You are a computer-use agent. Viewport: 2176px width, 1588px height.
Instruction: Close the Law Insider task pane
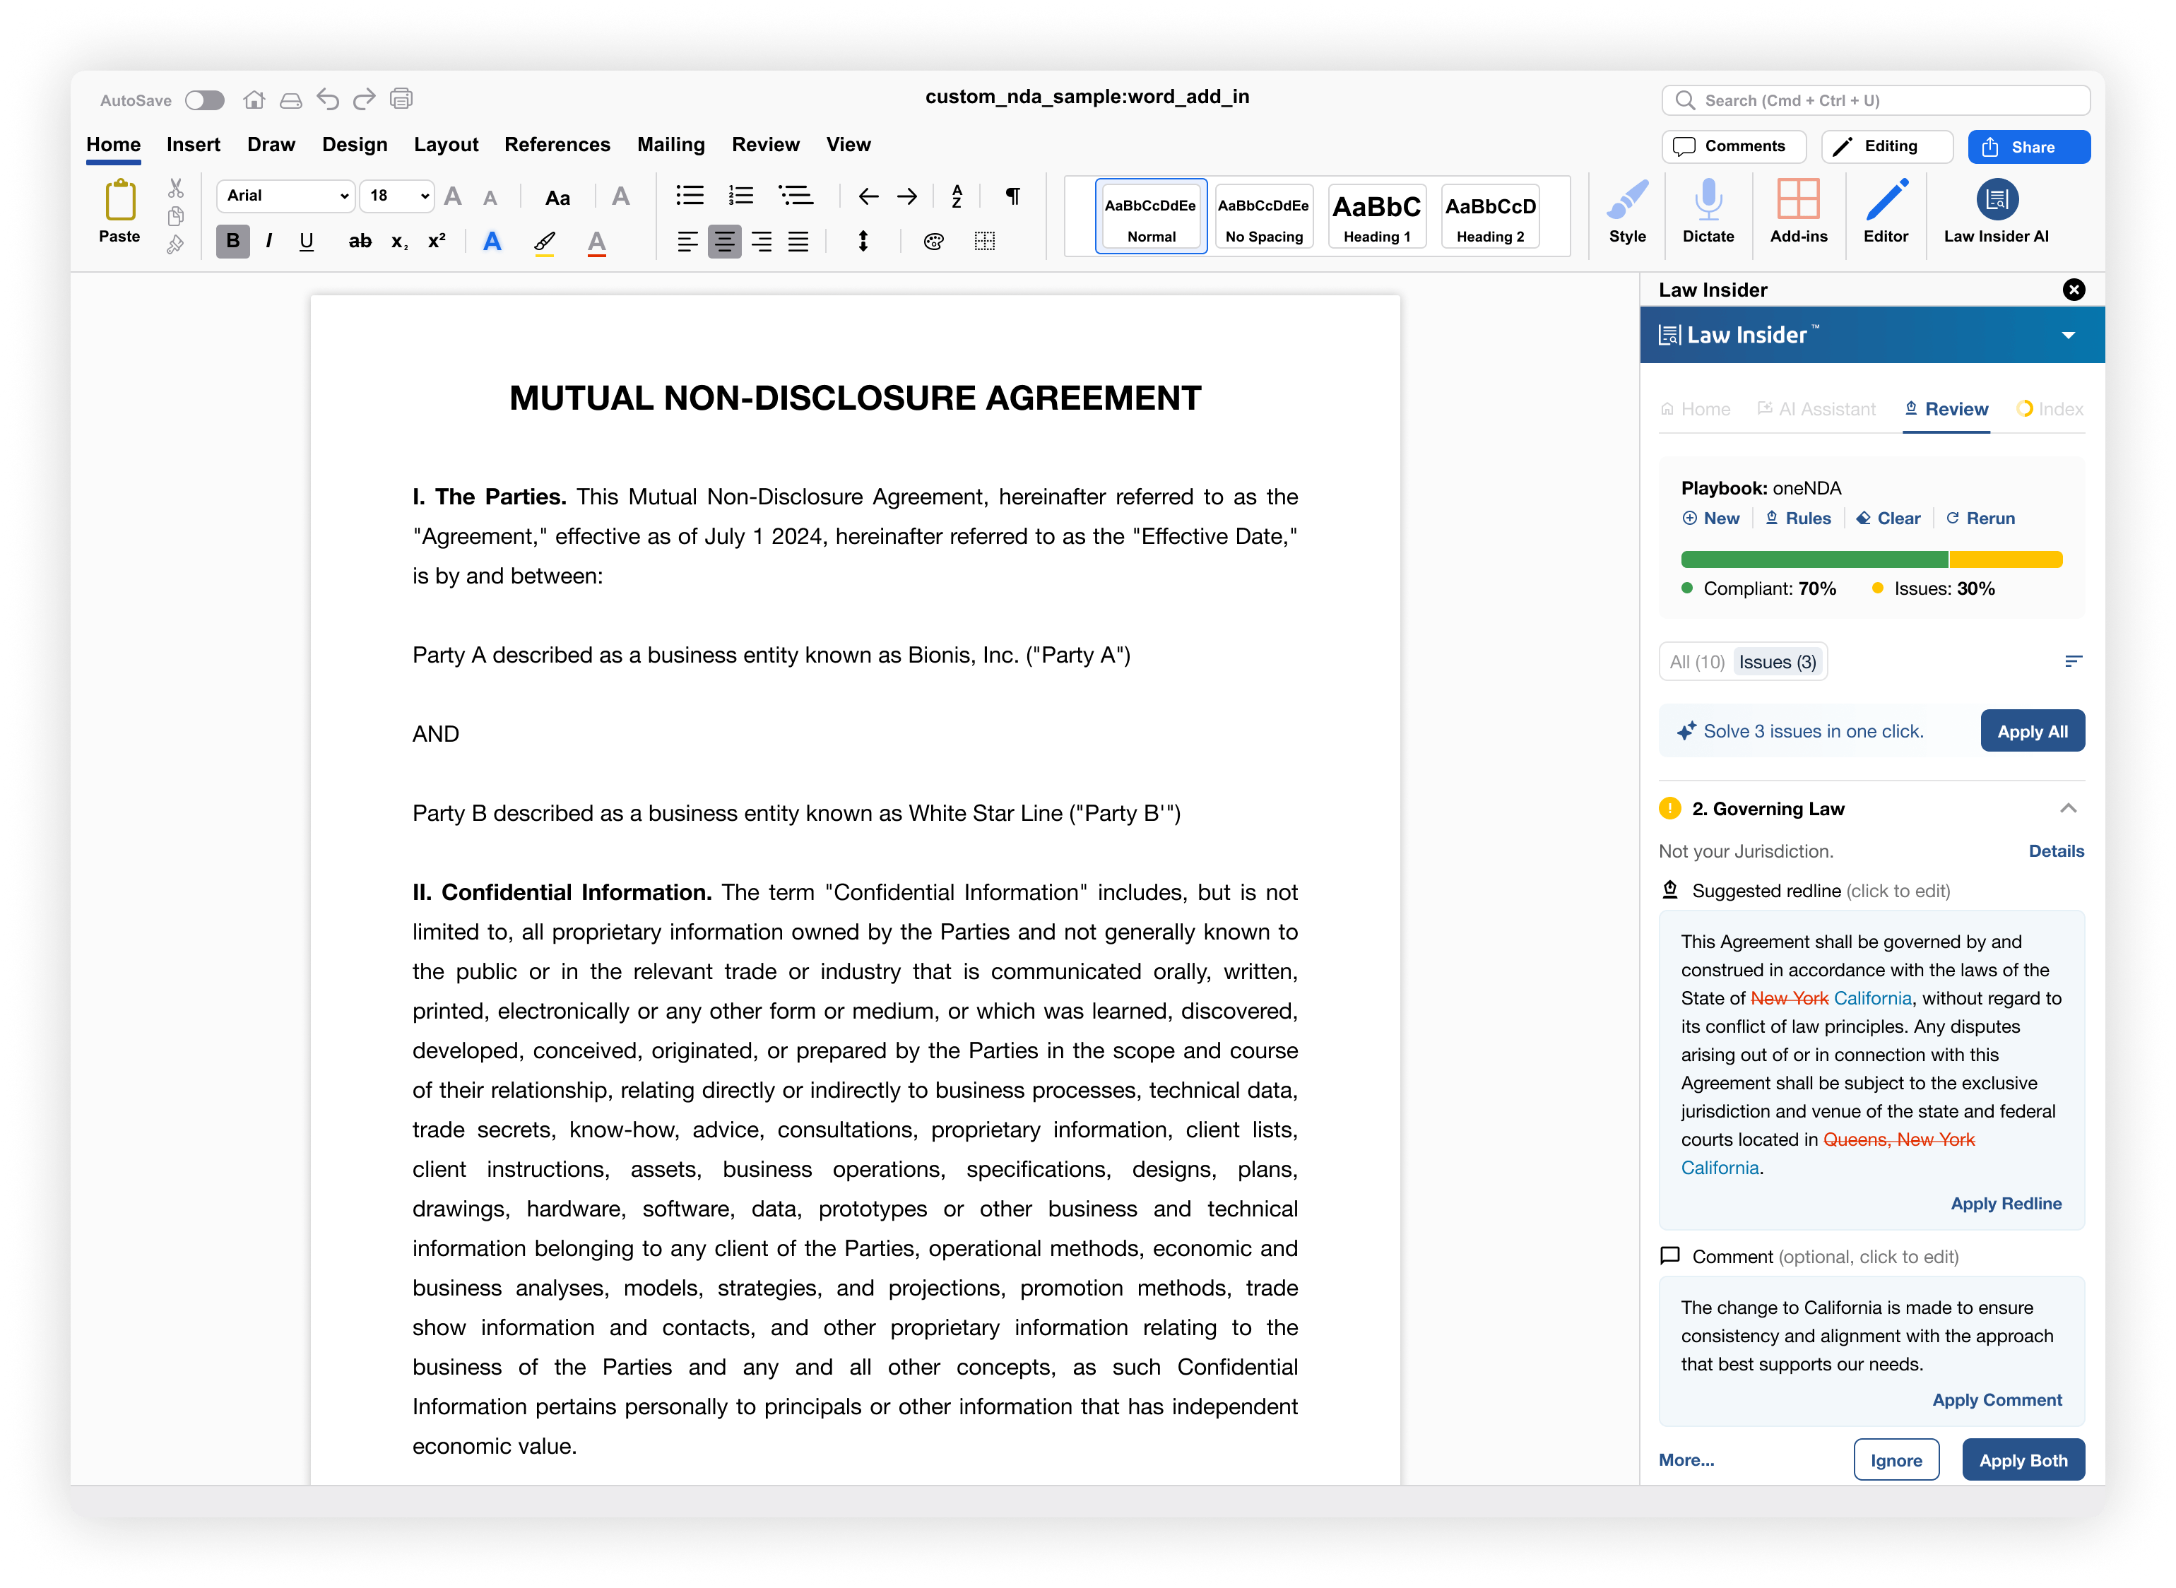(x=2074, y=290)
